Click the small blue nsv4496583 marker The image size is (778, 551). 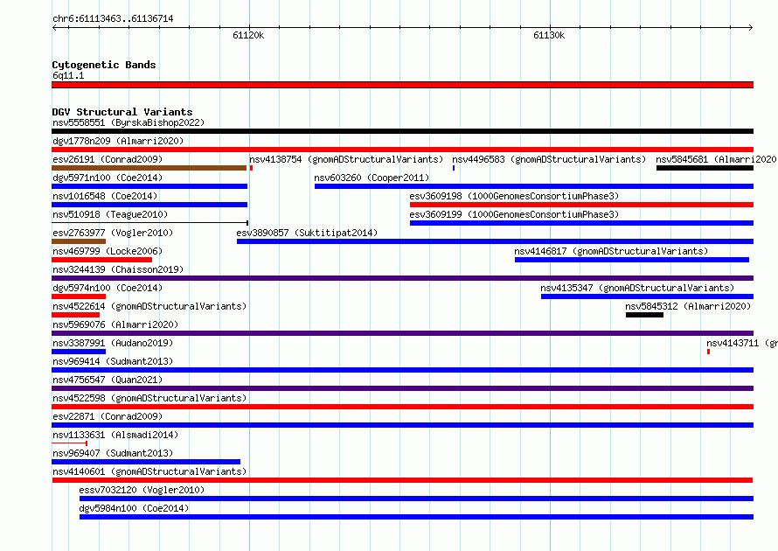pos(454,168)
